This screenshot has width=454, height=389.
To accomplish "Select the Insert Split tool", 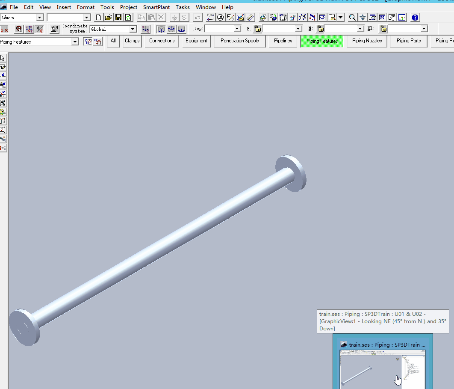I will (3, 76).
